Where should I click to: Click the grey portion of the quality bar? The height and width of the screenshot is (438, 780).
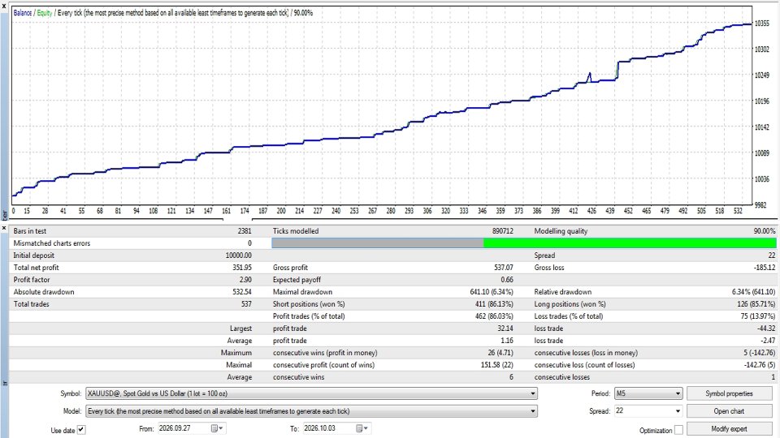click(378, 243)
